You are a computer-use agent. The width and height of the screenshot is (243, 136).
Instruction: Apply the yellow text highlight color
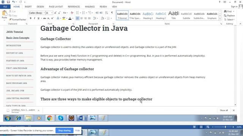64,19
